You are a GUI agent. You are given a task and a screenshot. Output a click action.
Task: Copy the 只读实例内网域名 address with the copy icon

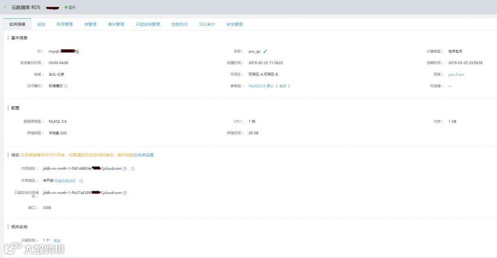pyautogui.click(x=125, y=193)
